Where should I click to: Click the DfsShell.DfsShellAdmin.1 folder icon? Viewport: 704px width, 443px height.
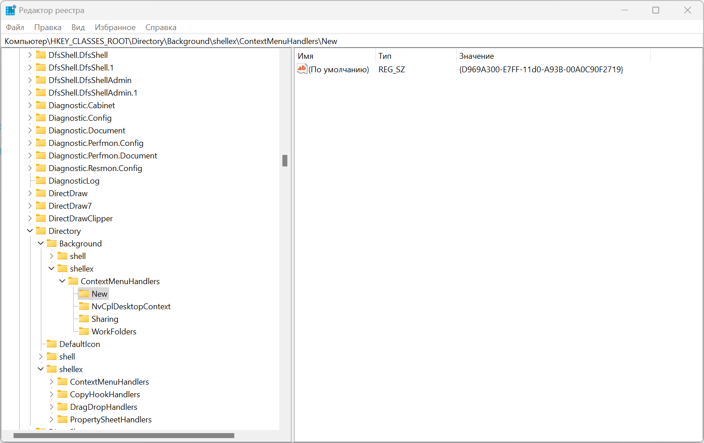pos(41,92)
